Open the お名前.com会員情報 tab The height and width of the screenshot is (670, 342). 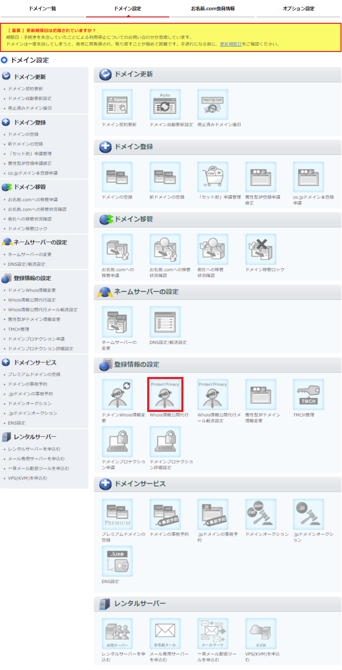tap(213, 8)
